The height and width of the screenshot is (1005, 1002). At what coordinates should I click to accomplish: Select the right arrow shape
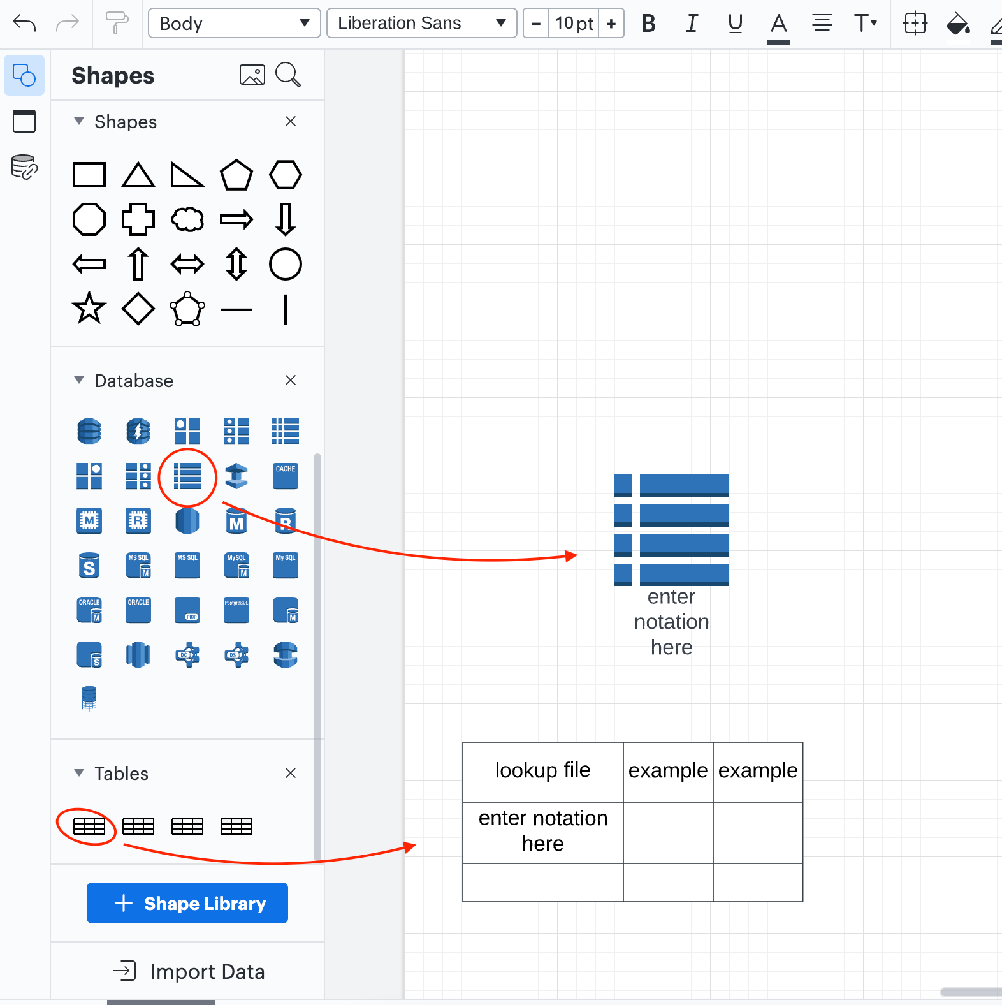236,220
